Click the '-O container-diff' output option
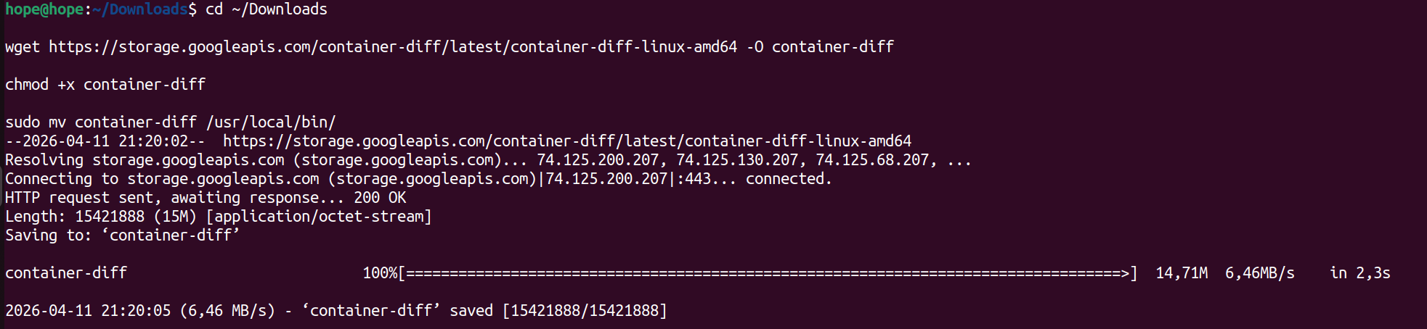1427x329 pixels. tap(821, 47)
